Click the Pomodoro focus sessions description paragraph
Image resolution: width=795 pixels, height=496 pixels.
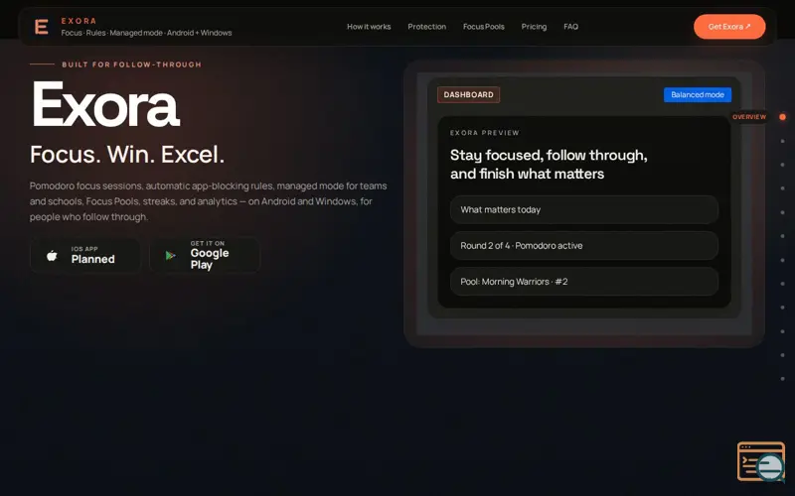point(209,201)
